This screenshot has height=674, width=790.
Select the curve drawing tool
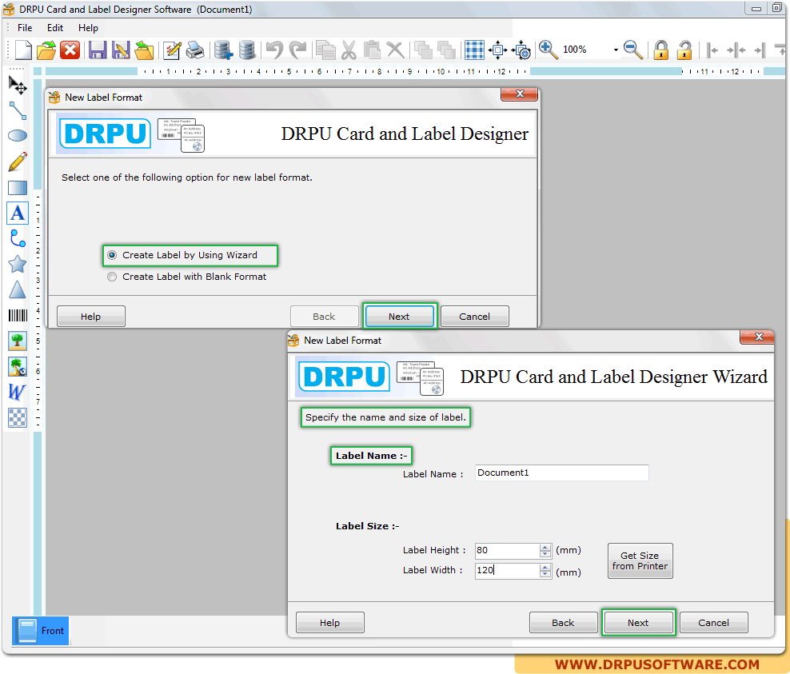point(18,238)
